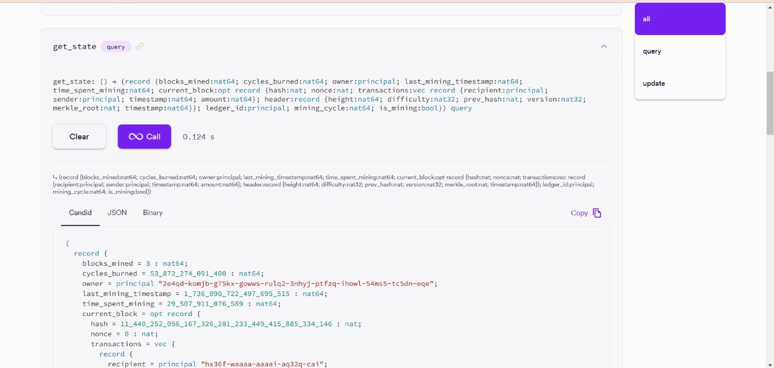Click the get_state method title
The height and width of the screenshot is (368, 774).
[x=74, y=47]
